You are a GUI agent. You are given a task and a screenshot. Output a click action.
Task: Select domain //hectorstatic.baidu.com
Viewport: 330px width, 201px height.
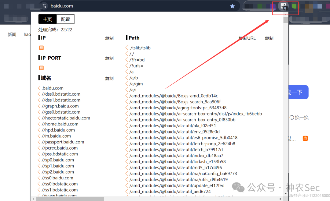(x=66, y=118)
